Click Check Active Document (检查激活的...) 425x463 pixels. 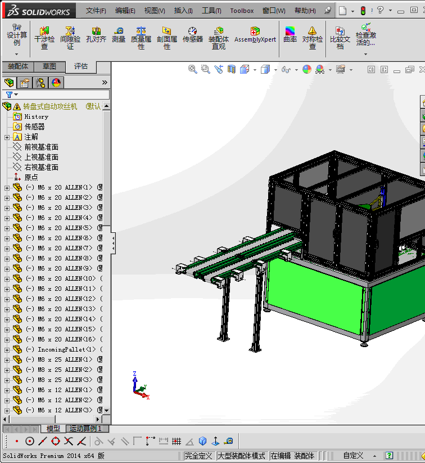[x=366, y=35]
